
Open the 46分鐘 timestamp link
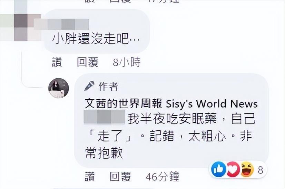162,176
